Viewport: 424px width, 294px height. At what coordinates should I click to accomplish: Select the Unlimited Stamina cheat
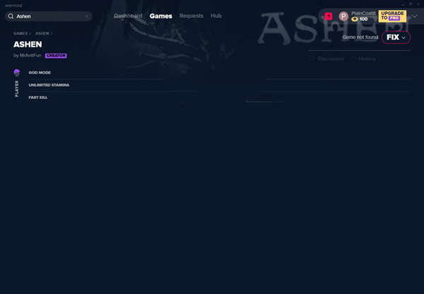(x=49, y=85)
